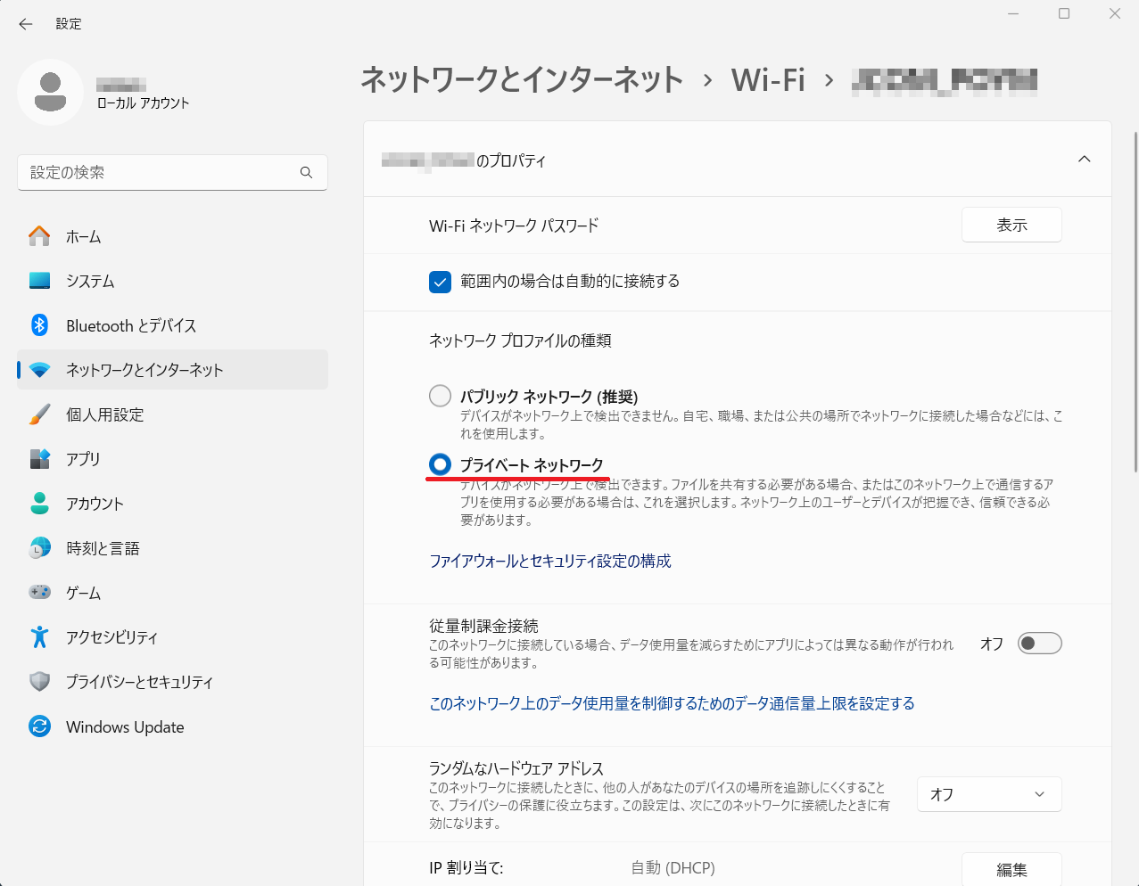This screenshot has width=1139, height=886.
Task: Click 自動 (DHCP) value text
Action: coord(673,868)
